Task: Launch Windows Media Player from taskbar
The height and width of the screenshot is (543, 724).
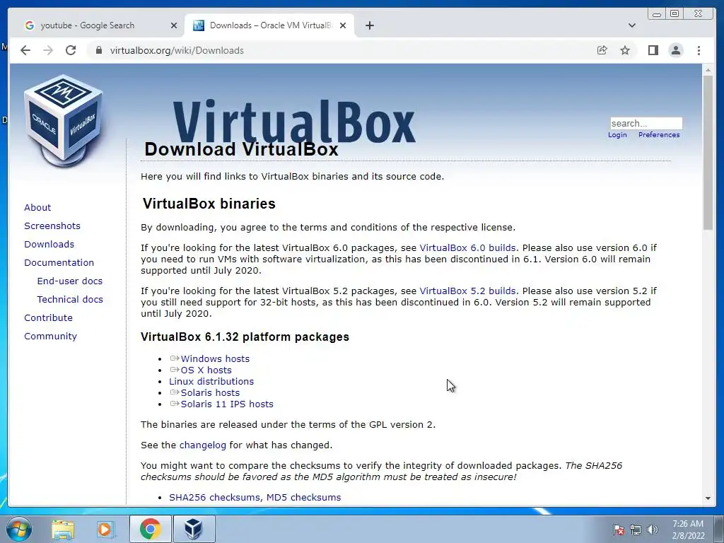Action: point(105,529)
